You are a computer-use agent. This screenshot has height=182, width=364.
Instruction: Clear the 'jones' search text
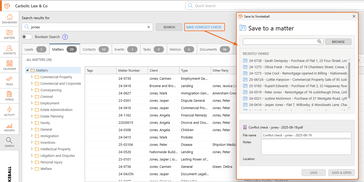click(149, 27)
